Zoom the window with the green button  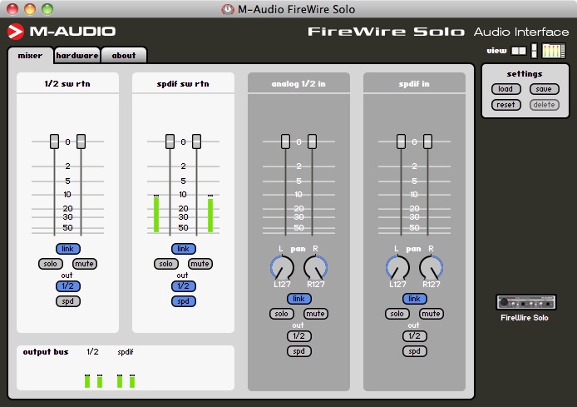tap(47, 9)
